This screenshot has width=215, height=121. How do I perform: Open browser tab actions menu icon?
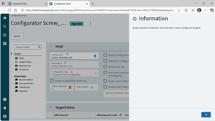[3, 4]
